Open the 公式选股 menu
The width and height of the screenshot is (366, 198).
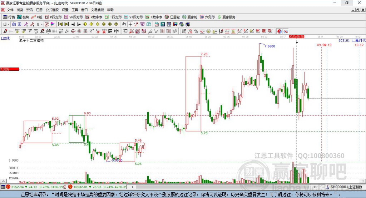click(52, 10)
